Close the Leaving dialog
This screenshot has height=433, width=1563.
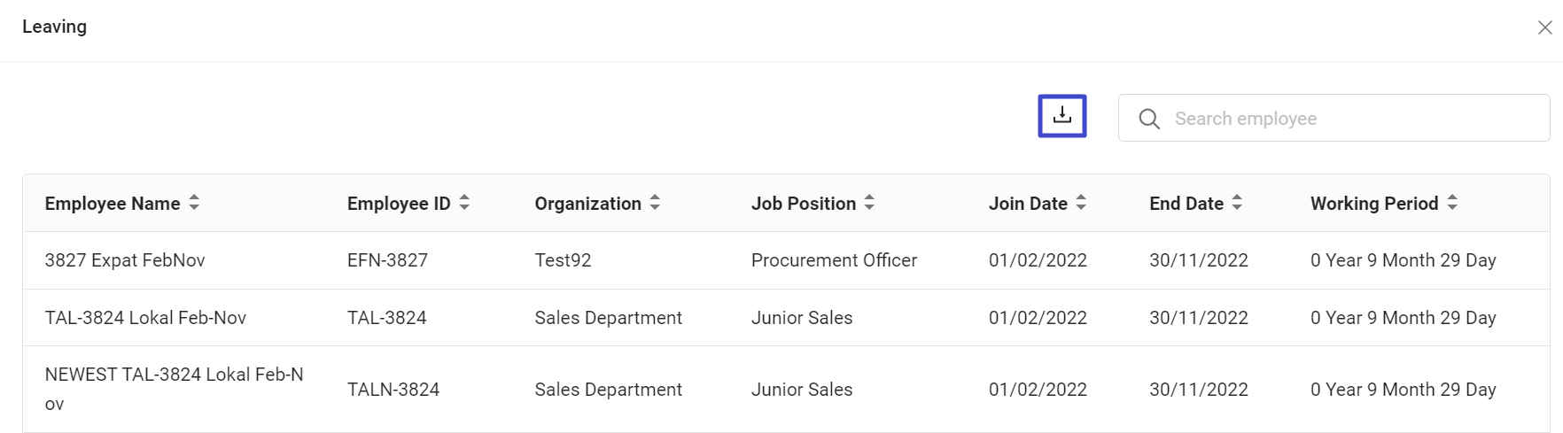[1544, 27]
